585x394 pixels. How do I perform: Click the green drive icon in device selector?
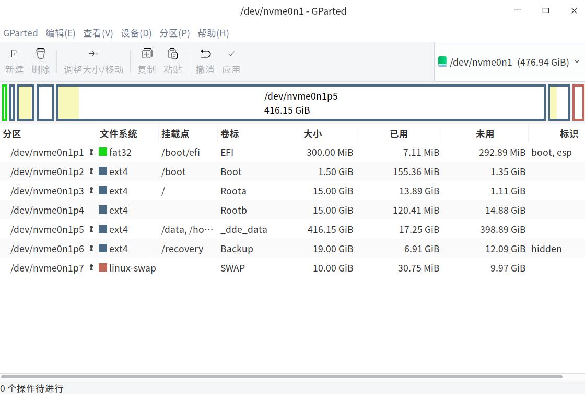442,61
